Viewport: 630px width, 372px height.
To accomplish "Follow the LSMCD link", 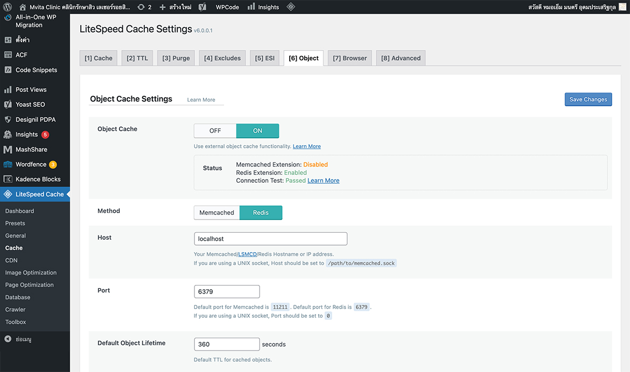I will point(247,254).
